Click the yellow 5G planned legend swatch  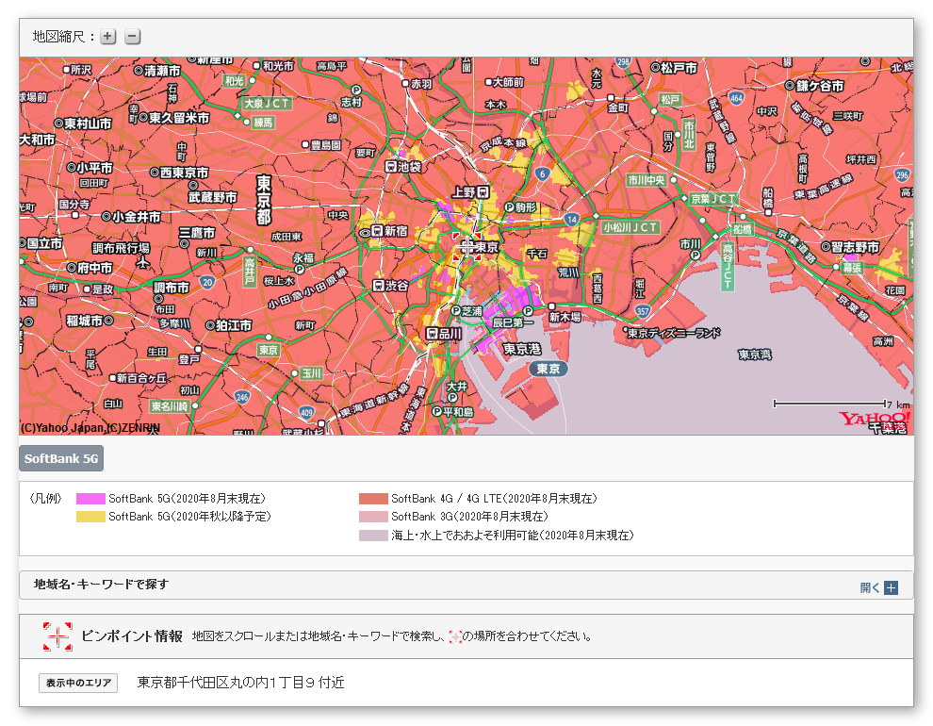(90, 517)
